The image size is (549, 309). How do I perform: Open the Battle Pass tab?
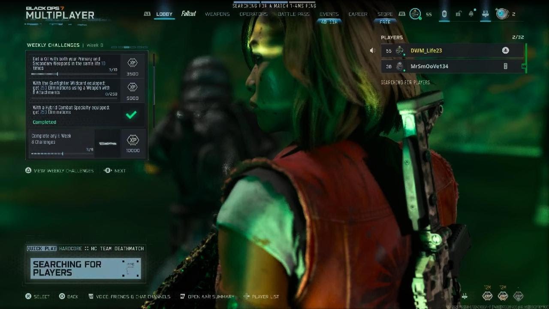coord(294,14)
